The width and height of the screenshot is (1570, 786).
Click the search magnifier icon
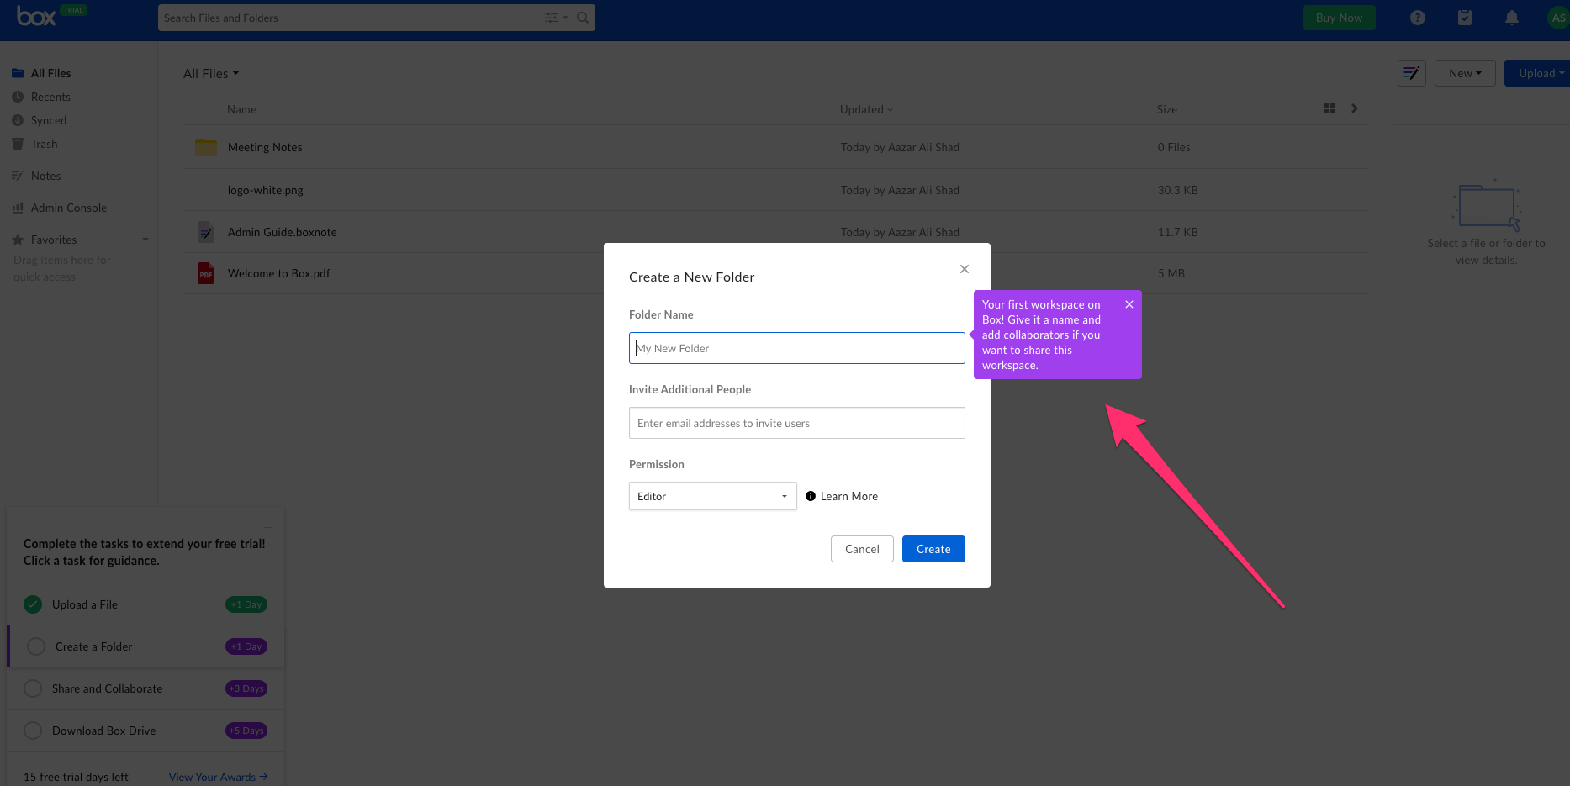coord(582,18)
